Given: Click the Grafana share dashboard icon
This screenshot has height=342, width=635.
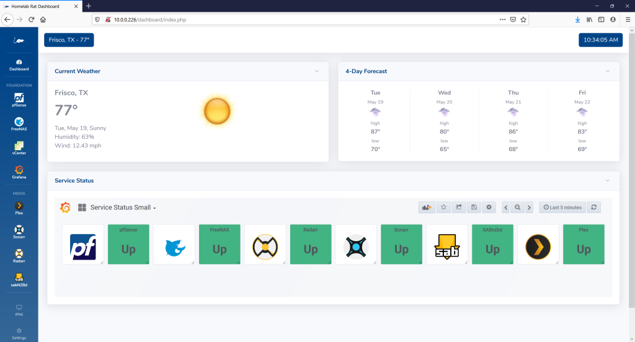Looking at the screenshot, I should (459, 207).
